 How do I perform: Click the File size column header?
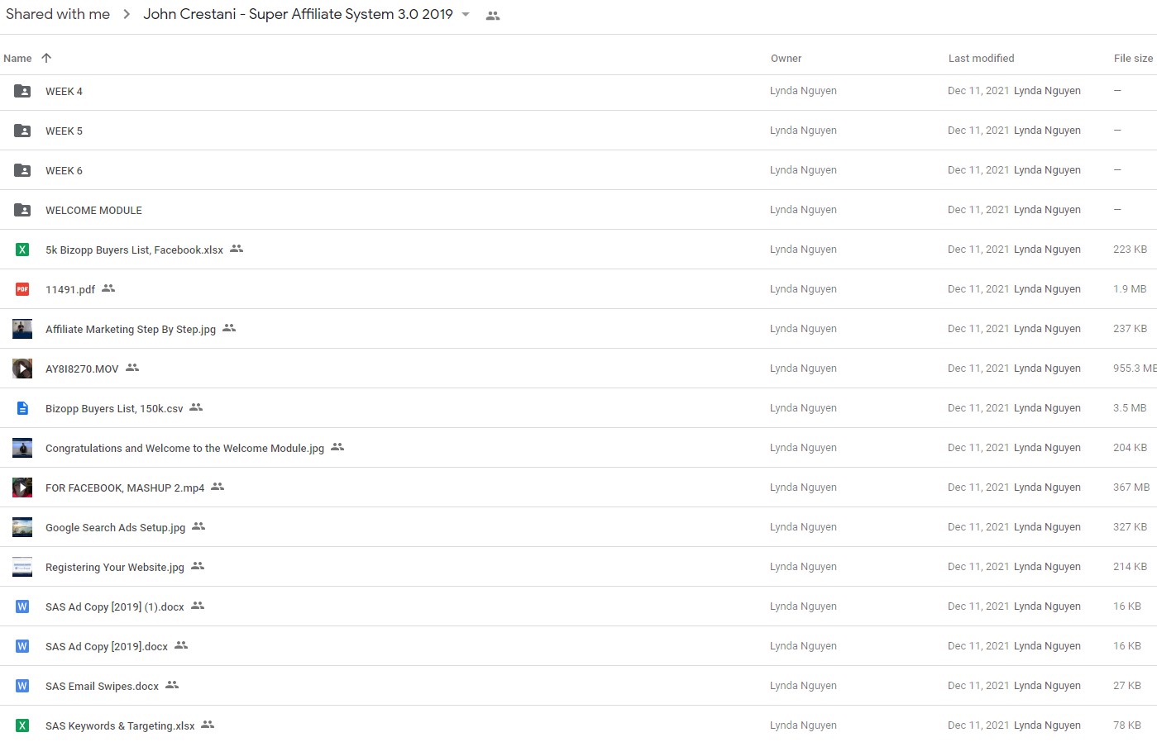1133,58
